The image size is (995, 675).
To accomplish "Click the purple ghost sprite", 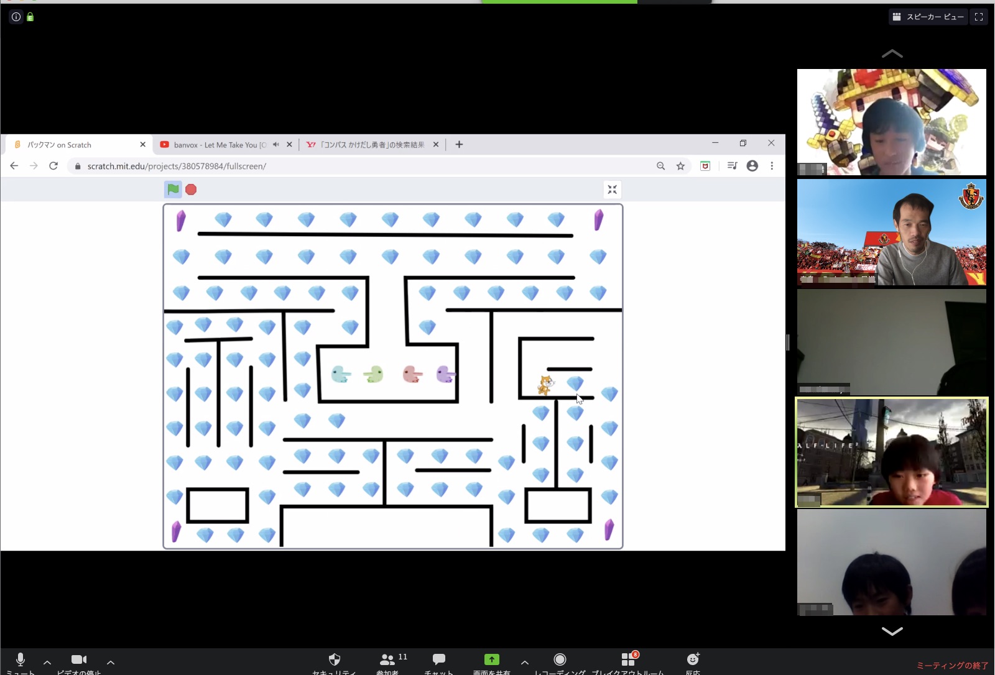I will [x=446, y=374].
